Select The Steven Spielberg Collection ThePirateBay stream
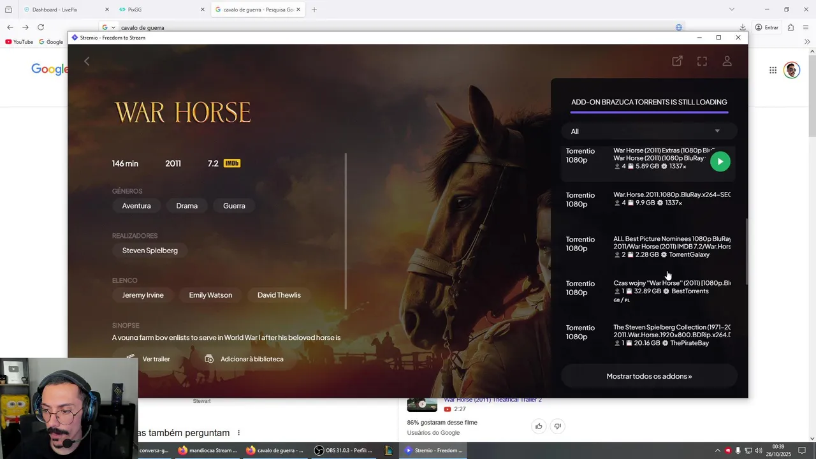This screenshot has width=816, height=459. pyautogui.click(x=648, y=335)
